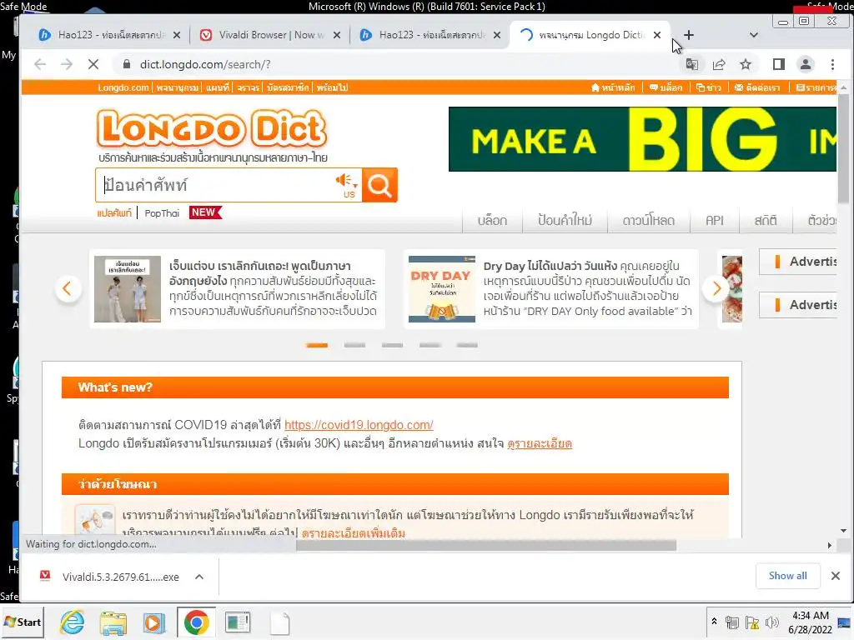Open the ดาวน์โหลด tab
The image size is (854, 640).
tap(649, 220)
